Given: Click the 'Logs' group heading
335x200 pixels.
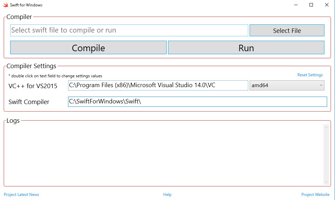Looking at the screenshot, I should click(x=13, y=121).
